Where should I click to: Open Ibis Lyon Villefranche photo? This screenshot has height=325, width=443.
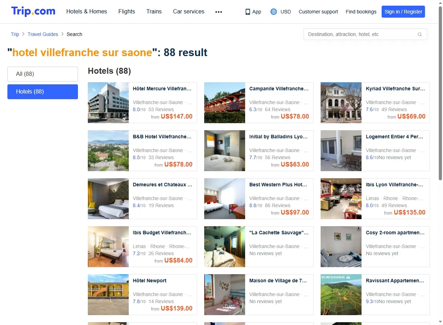click(x=341, y=199)
